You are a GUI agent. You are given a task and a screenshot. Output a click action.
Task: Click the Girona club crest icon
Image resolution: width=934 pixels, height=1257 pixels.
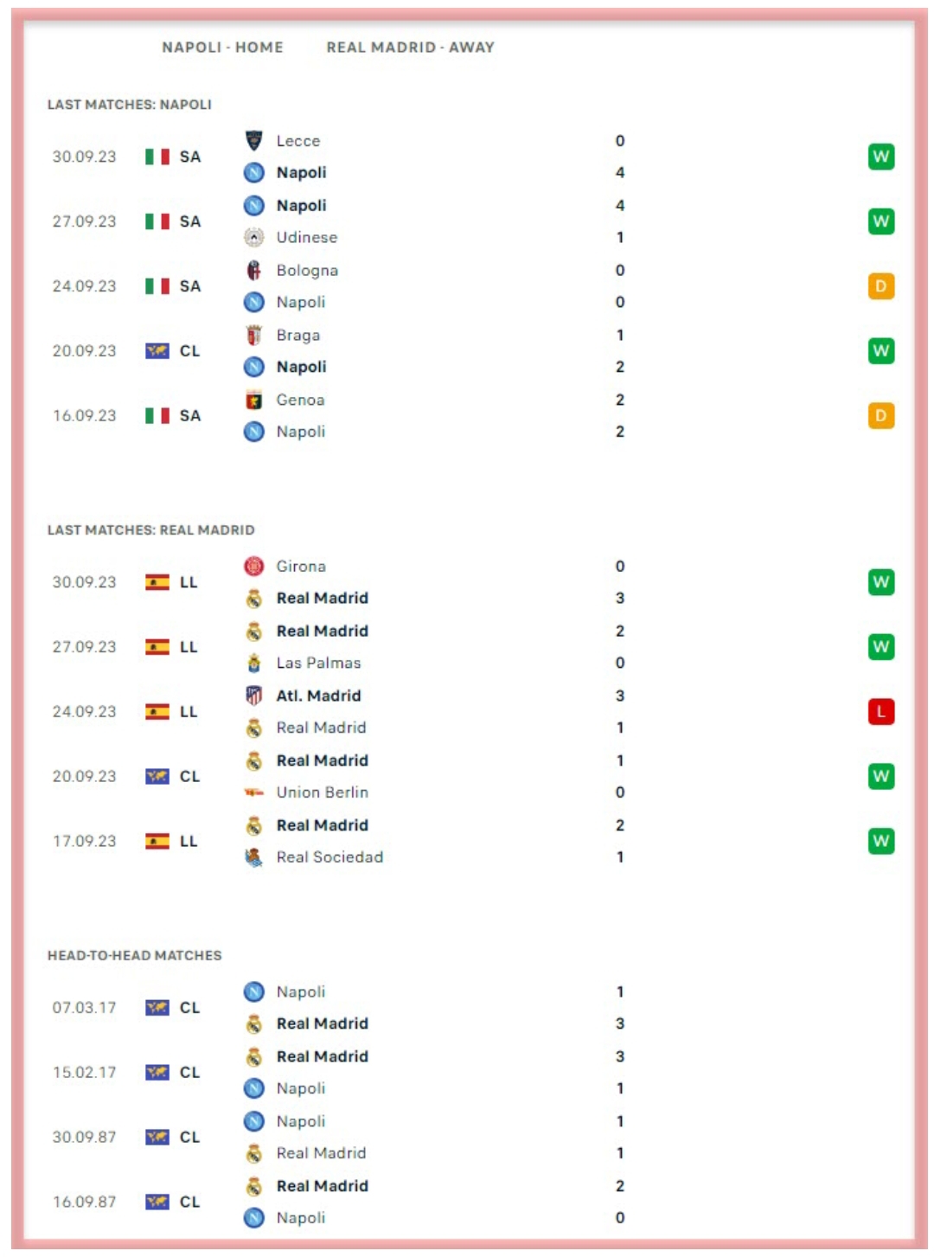point(253,566)
